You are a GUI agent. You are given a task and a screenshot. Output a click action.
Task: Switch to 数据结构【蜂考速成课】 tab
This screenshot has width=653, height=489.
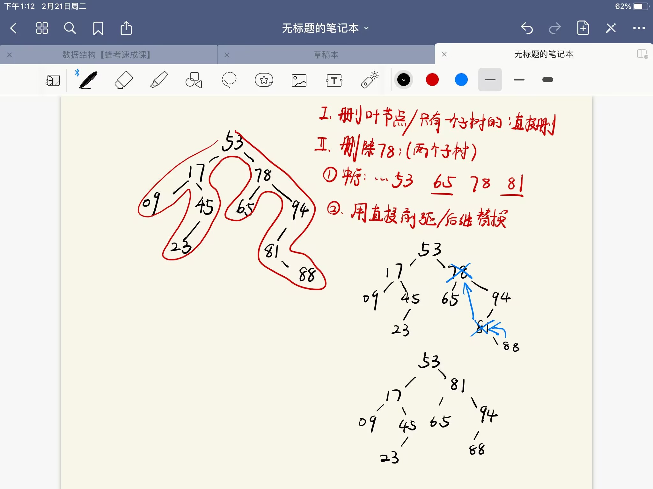pyautogui.click(x=106, y=55)
